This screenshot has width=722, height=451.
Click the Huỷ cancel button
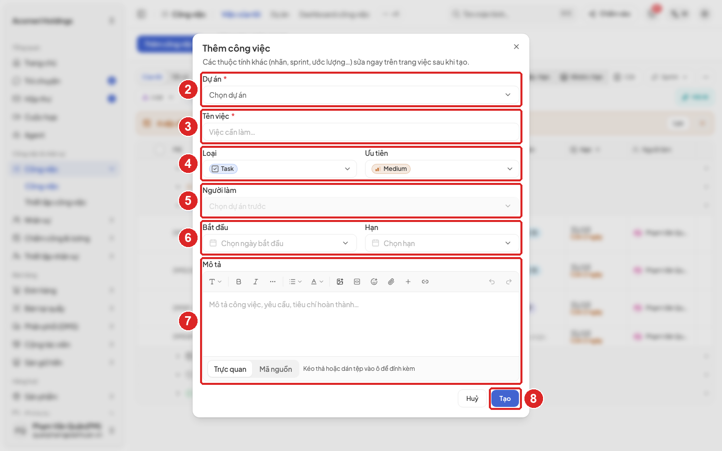pos(472,399)
